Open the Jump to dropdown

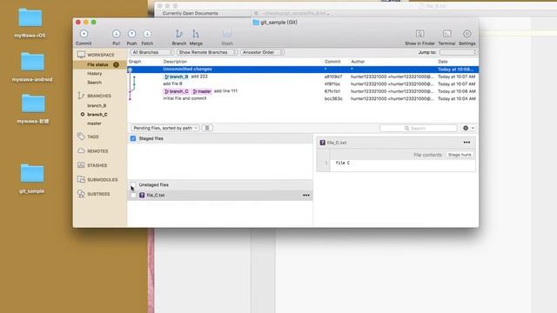458,52
